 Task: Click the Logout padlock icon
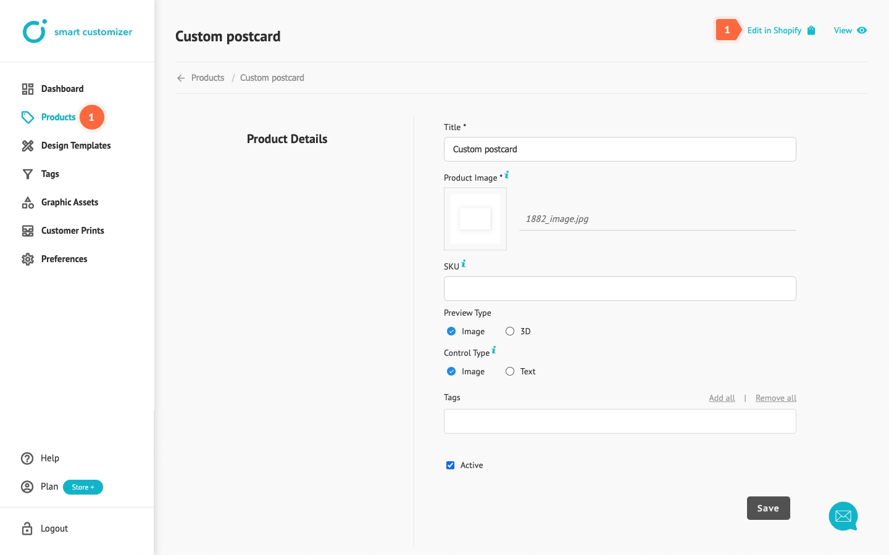(27, 528)
